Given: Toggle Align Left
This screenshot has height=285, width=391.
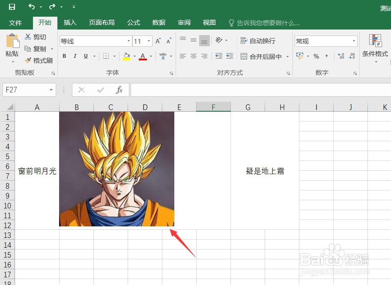Looking at the screenshot, I should click(x=183, y=56).
